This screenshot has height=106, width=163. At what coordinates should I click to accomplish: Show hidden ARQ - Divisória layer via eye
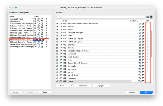[57, 48]
